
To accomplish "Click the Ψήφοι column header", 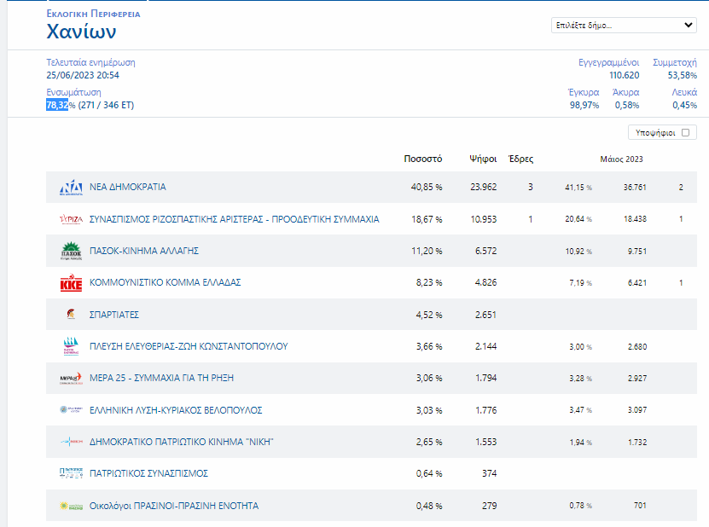I will click(483, 159).
